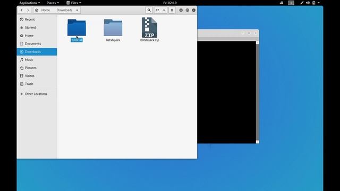Minimize the background terminal window
Viewport: 340px width, 191px height.
click(x=243, y=33)
